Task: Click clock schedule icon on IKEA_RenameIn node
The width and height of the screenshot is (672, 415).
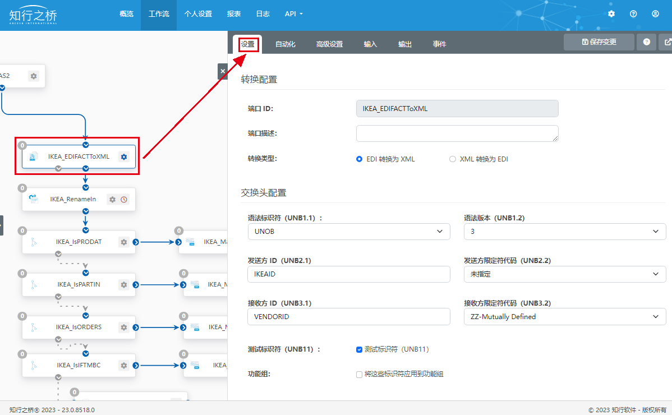Action: coord(124,199)
